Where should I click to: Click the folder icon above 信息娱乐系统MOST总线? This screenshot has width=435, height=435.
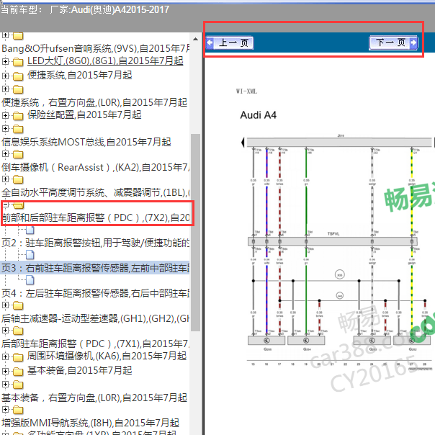(18, 129)
